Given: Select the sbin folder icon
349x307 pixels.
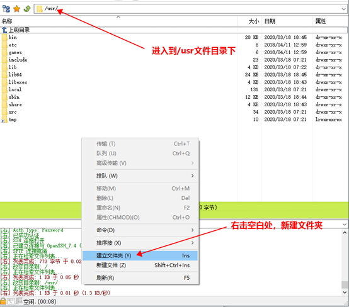Looking at the screenshot, I should [x=4, y=97].
